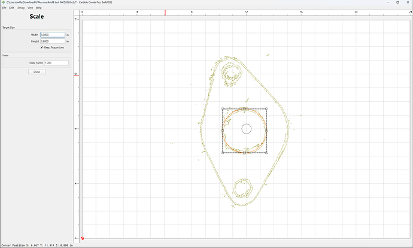
Task: Click the top-left selection handle
Action: [223, 109]
